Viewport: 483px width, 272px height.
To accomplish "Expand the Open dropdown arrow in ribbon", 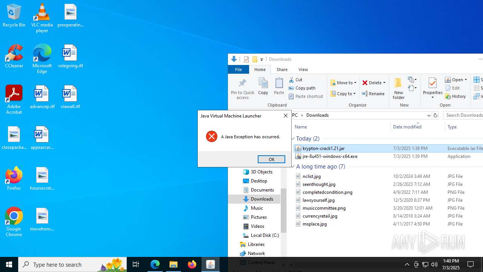I will pos(466,80).
